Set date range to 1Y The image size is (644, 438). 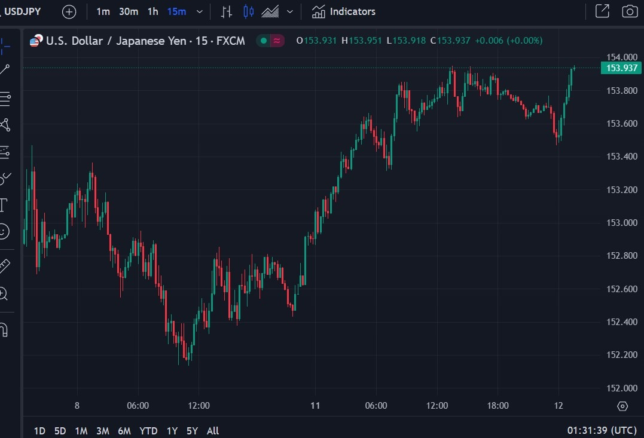[172, 431]
